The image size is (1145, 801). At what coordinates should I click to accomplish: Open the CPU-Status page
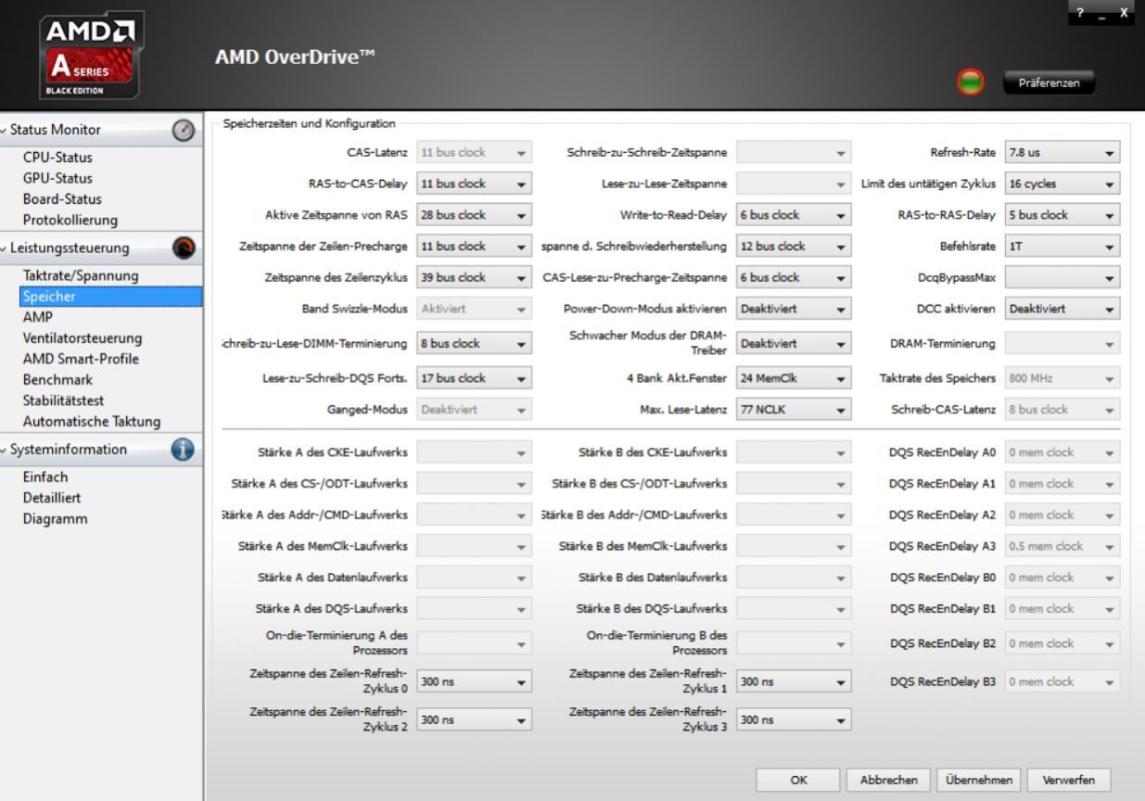(x=57, y=158)
